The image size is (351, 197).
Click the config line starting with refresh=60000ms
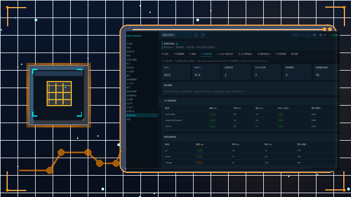click(205, 91)
